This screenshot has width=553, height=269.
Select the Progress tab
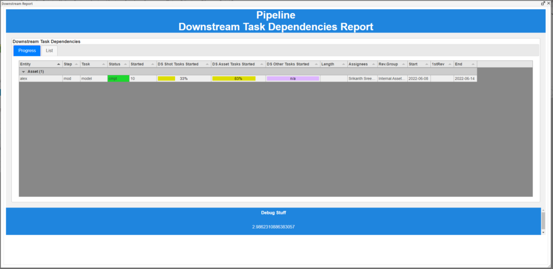click(x=27, y=51)
